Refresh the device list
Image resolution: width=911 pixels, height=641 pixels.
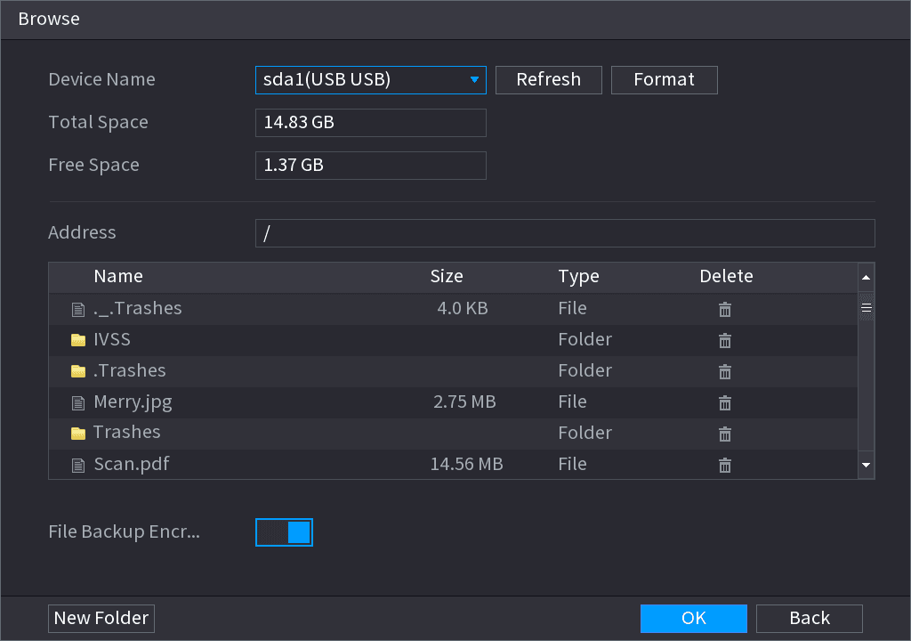(548, 80)
